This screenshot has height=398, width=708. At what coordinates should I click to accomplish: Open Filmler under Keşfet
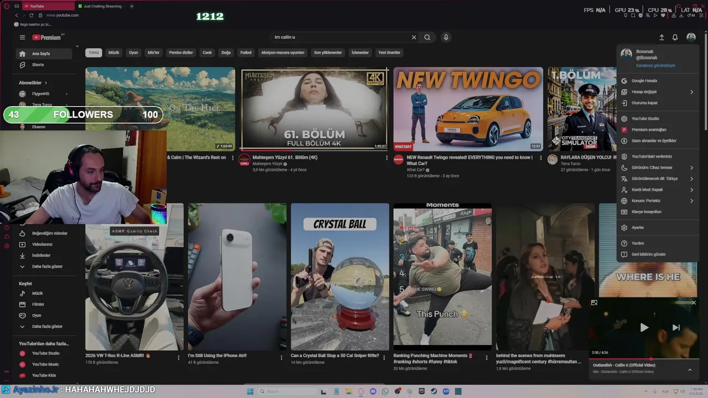tap(44, 305)
